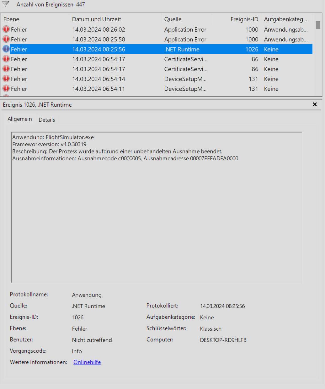Select the 08:26:02 Application Error event
Image resolution: width=325 pixels, height=389 pixels.
[157, 29]
